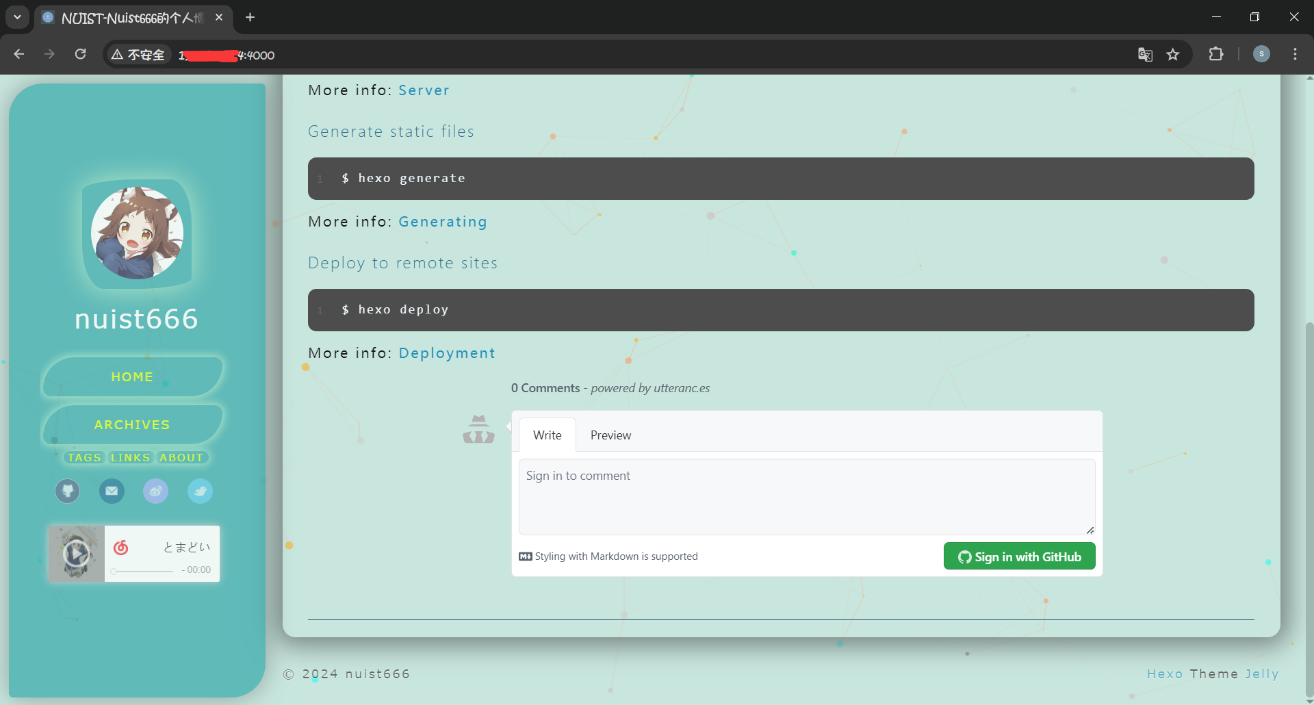Select the Write comment tab
The image size is (1314, 705).
point(547,435)
